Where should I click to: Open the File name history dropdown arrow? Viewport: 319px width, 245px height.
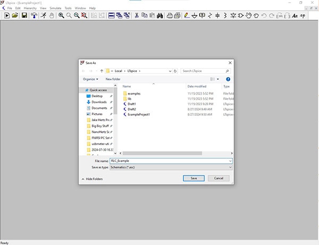tap(230, 160)
